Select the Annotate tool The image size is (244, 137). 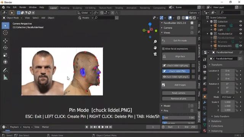pyautogui.click(x=5, y=70)
